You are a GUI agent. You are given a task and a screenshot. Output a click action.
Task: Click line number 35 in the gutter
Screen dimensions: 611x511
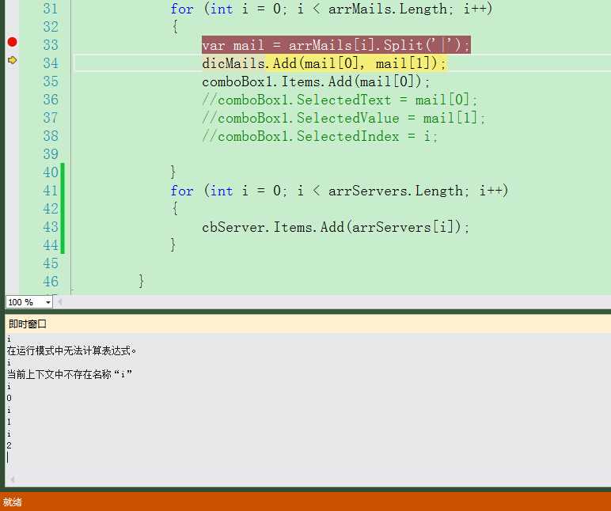pyautogui.click(x=51, y=81)
